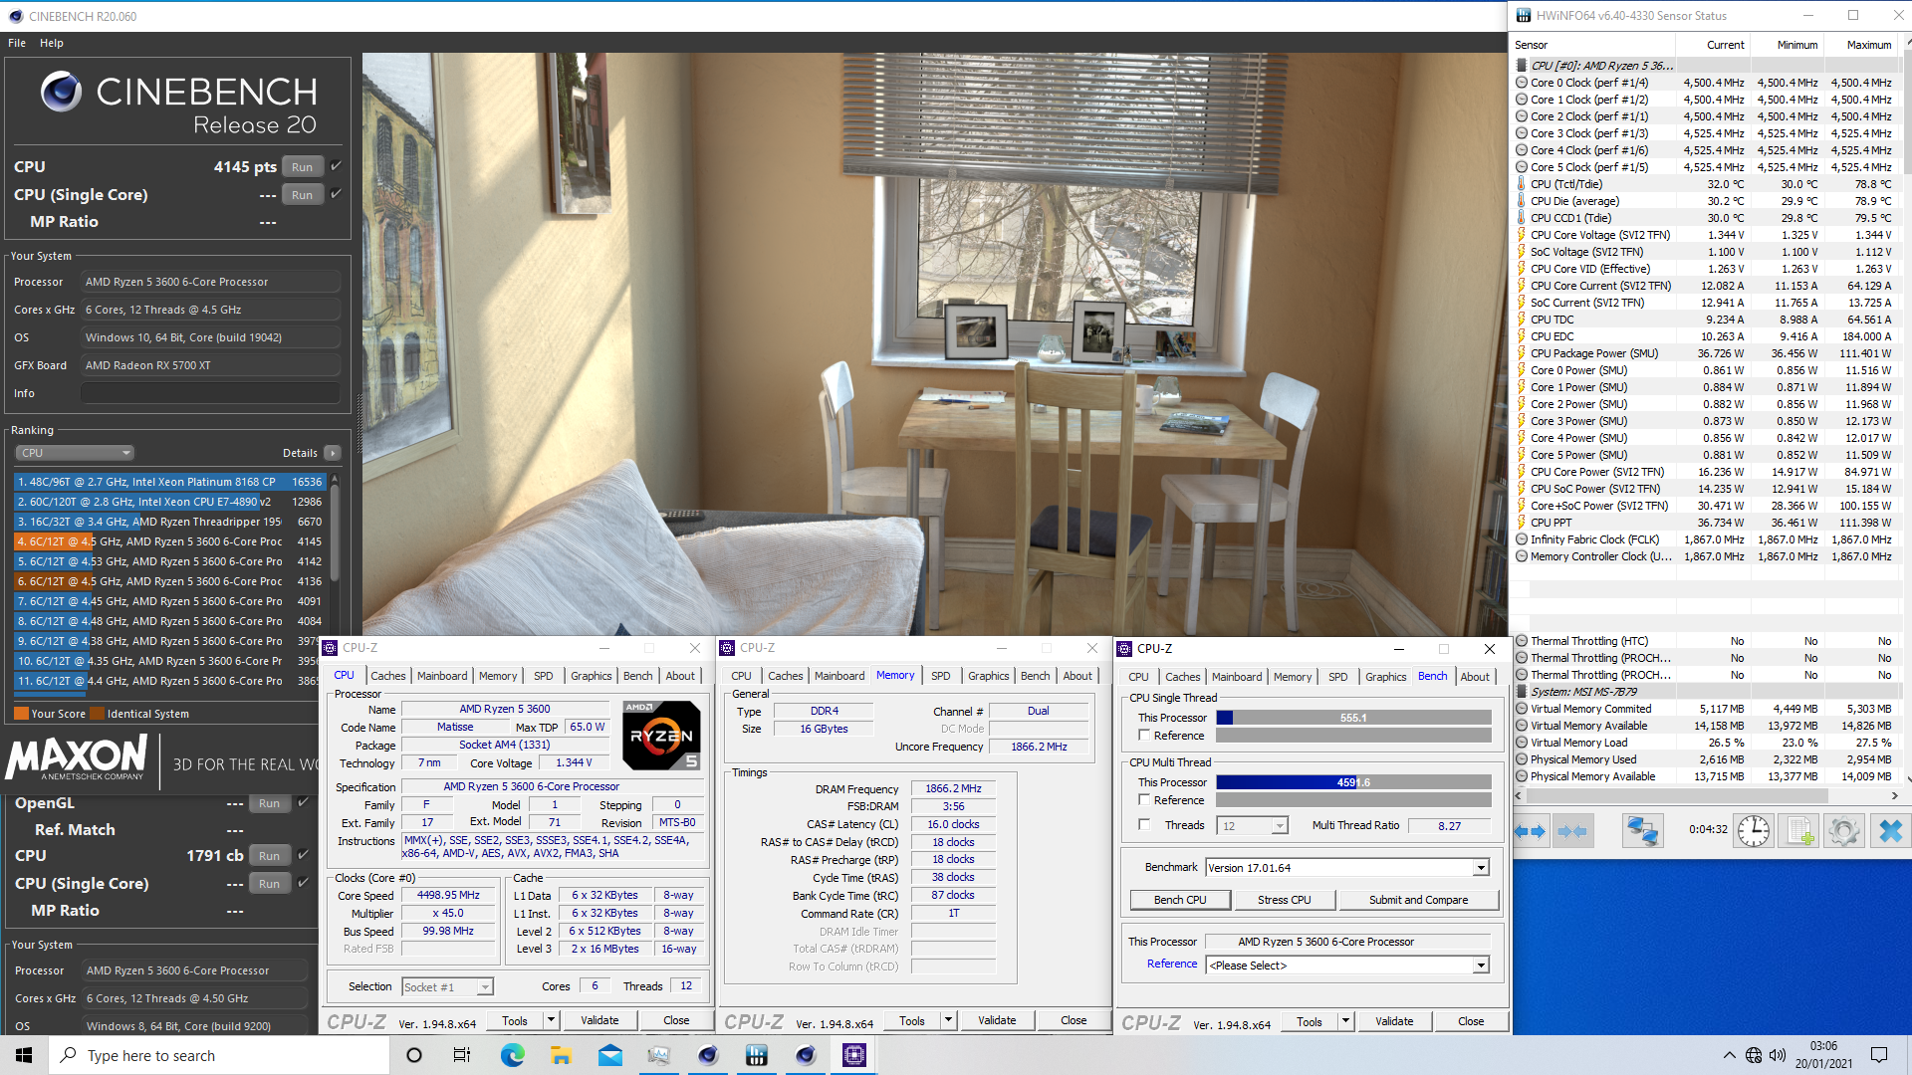The width and height of the screenshot is (1912, 1075).
Task: Click the Ryzen 5 logo in CPU-Z
Action: (661, 736)
